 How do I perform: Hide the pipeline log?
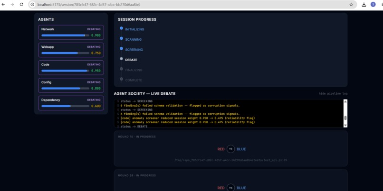(333, 93)
